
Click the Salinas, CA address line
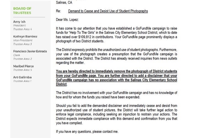tap(64, 2)
